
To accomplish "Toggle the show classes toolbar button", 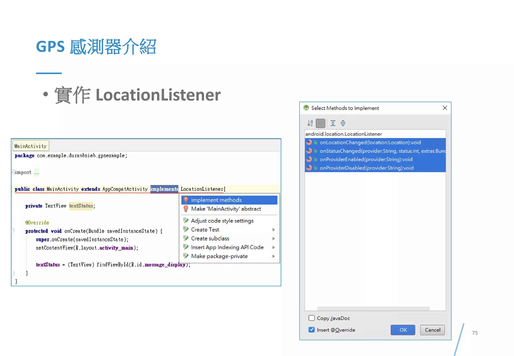I will [320, 123].
